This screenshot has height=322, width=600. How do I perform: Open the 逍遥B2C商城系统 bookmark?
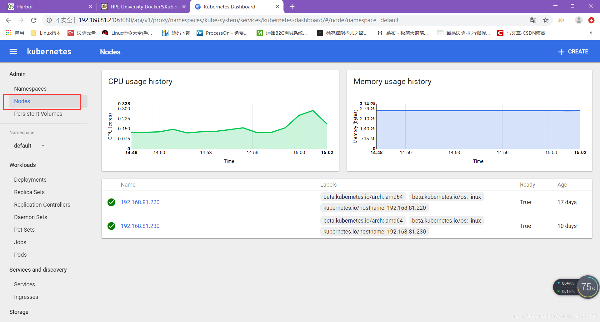282,33
